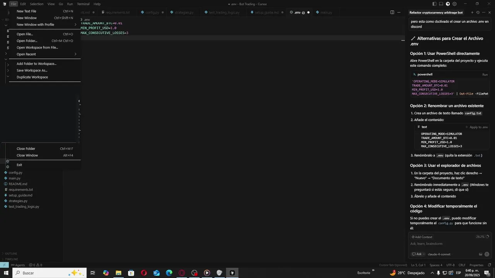Click the send arrow button in chat
Image resolution: width=495 pixels, height=278 pixels.
pyautogui.click(x=487, y=254)
